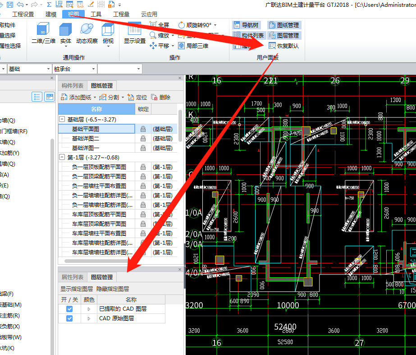Screen dimensions: 416x355
Task: Switch to the 属性列表 panel tab
Action: click(73, 277)
